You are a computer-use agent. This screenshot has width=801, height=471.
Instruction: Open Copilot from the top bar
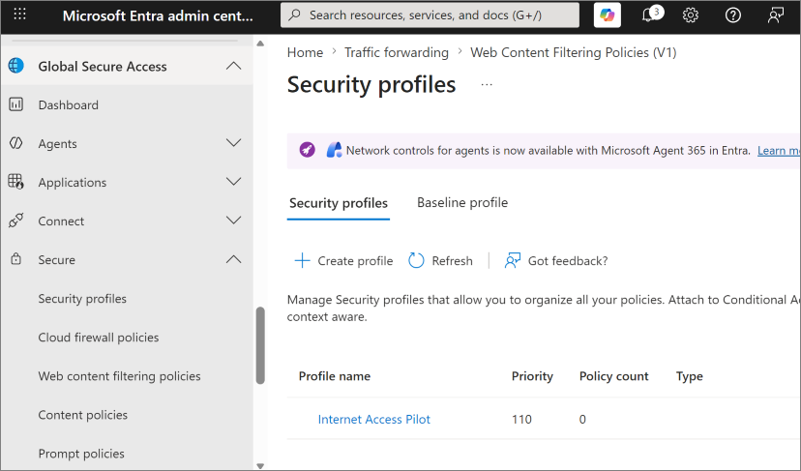(607, 15)
